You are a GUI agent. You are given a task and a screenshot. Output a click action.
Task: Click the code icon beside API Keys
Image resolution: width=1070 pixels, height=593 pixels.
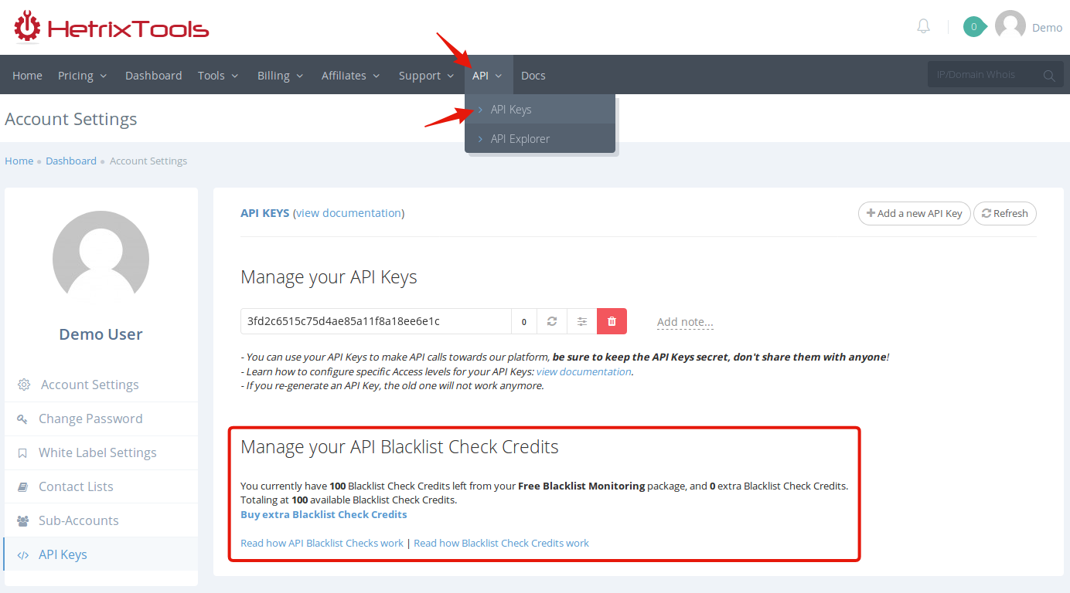coord(22,554)
